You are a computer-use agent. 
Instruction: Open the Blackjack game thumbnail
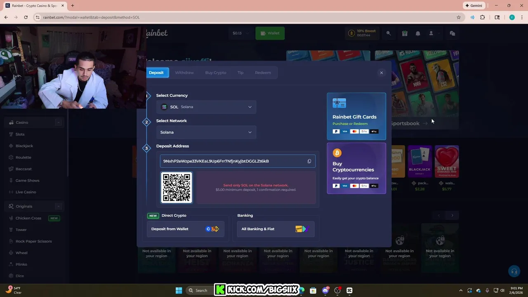[420, 161]
